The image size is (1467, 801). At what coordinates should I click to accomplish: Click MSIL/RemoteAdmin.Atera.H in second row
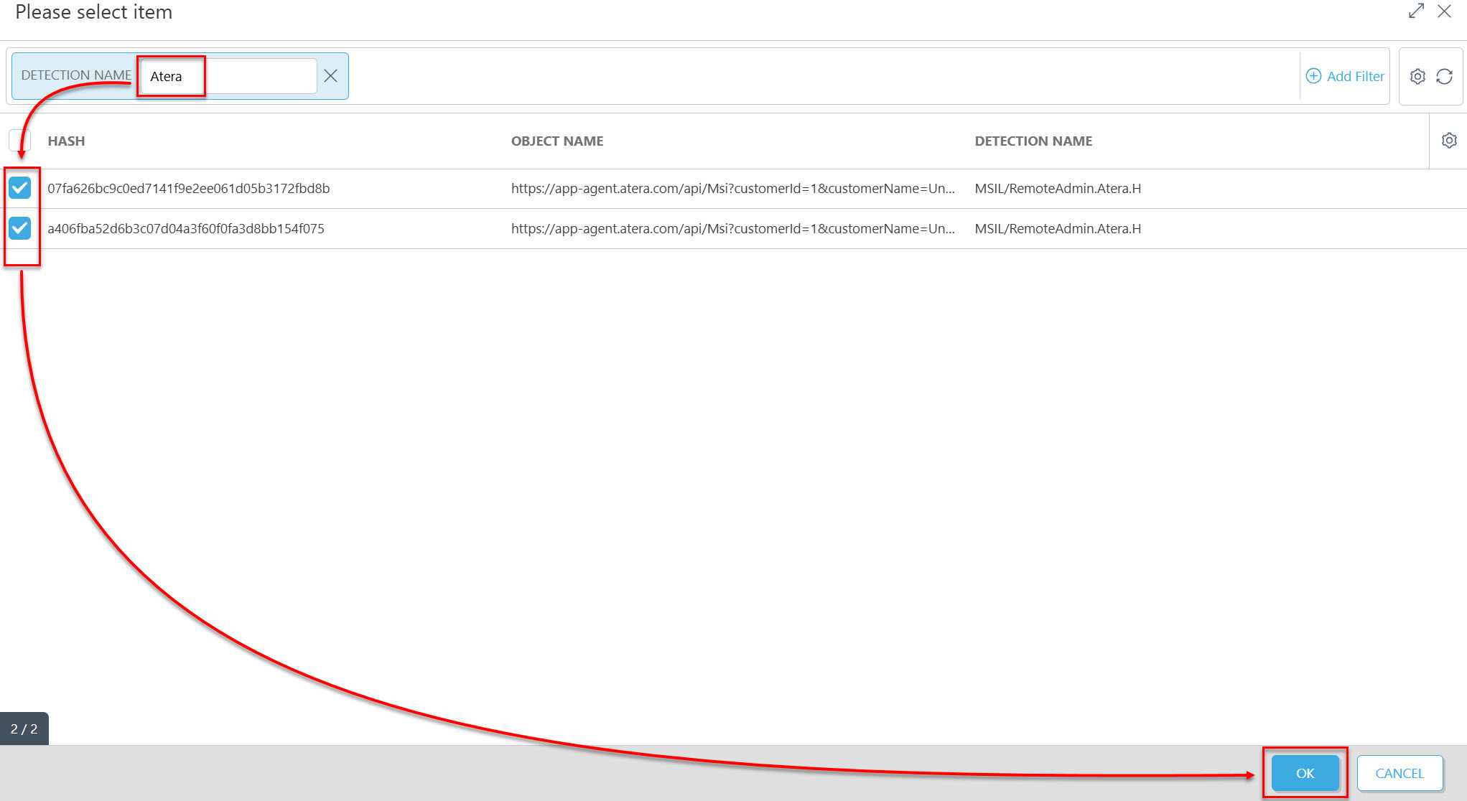(1058, 229)
